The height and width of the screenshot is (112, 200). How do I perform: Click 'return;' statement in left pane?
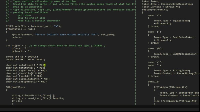(17, 37)
